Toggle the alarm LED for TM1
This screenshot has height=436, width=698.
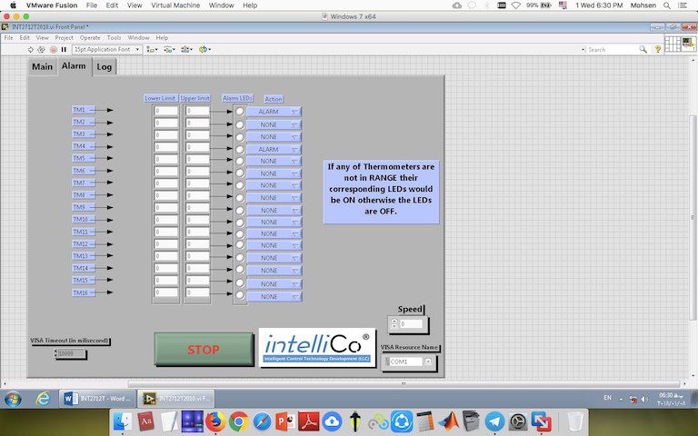tap(240, 112)
